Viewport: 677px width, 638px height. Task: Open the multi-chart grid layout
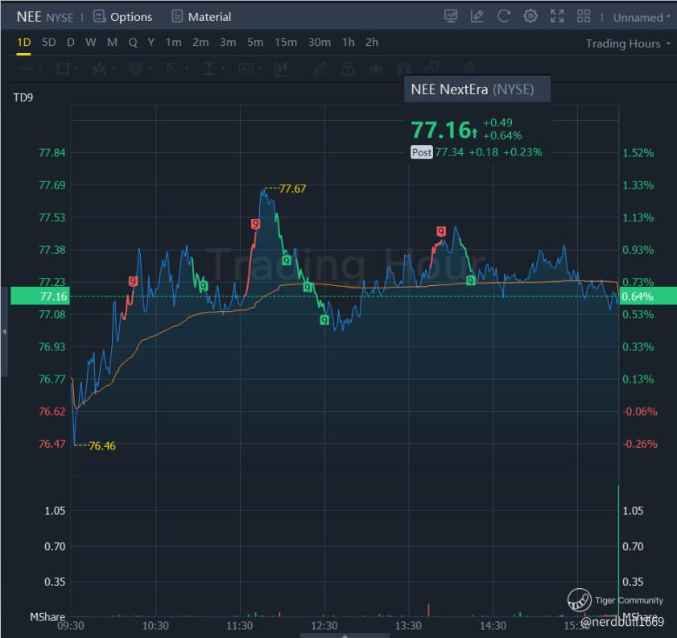click(x=584, y=16)
